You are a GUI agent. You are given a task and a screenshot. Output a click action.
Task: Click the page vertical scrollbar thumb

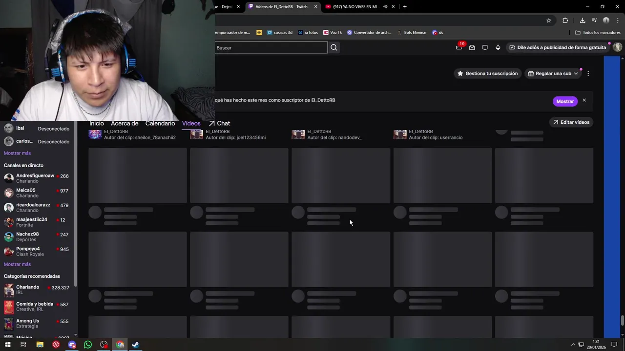pyautogui.click(x=622, y=321)
